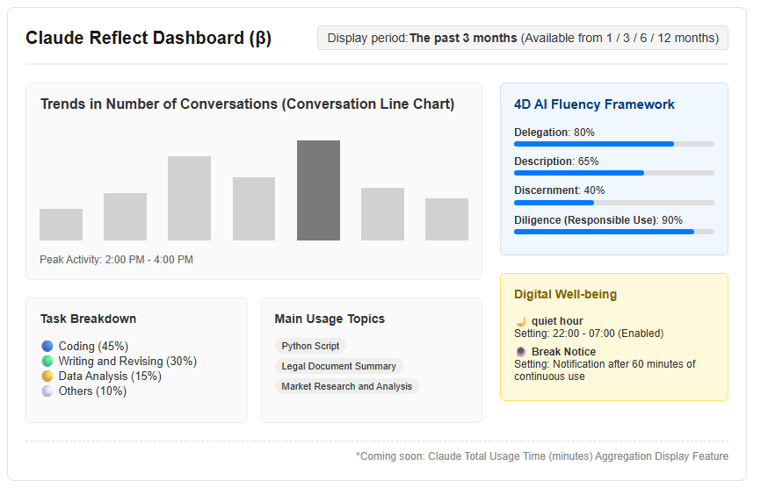Click the Digital Well-being heading
The image size is (761, 495).
(565, 294)
